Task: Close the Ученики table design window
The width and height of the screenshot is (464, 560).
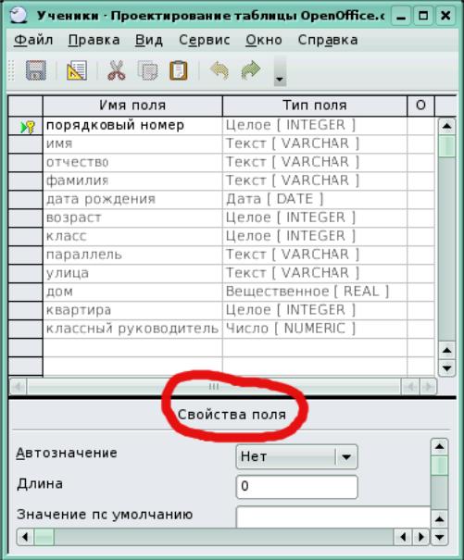Action: [445, 16]
